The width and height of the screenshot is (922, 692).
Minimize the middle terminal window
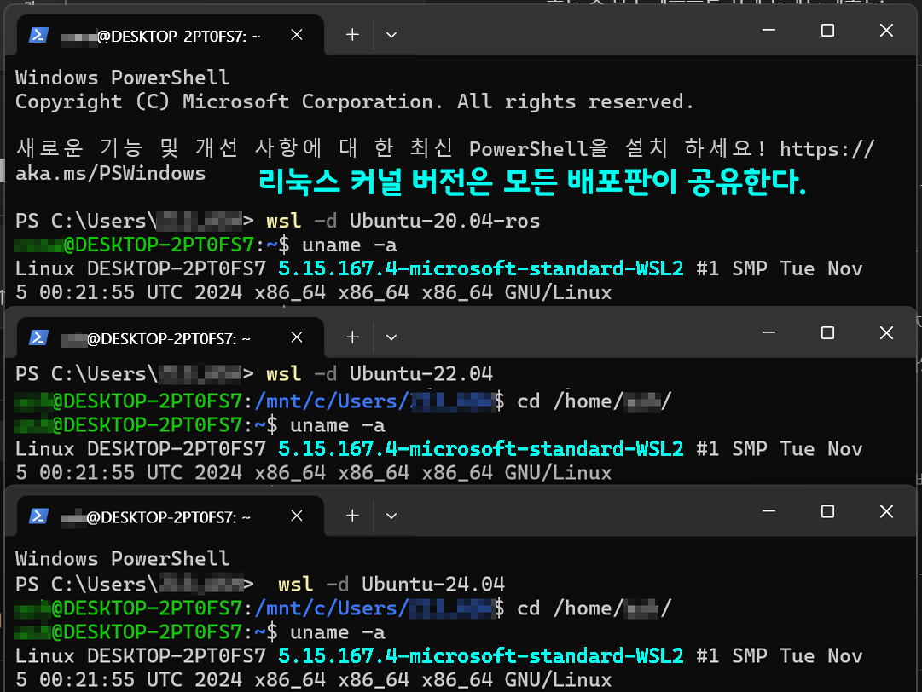pos(768,332)
